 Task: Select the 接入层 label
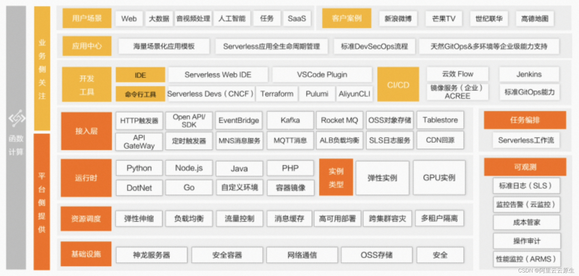[86, 131]
